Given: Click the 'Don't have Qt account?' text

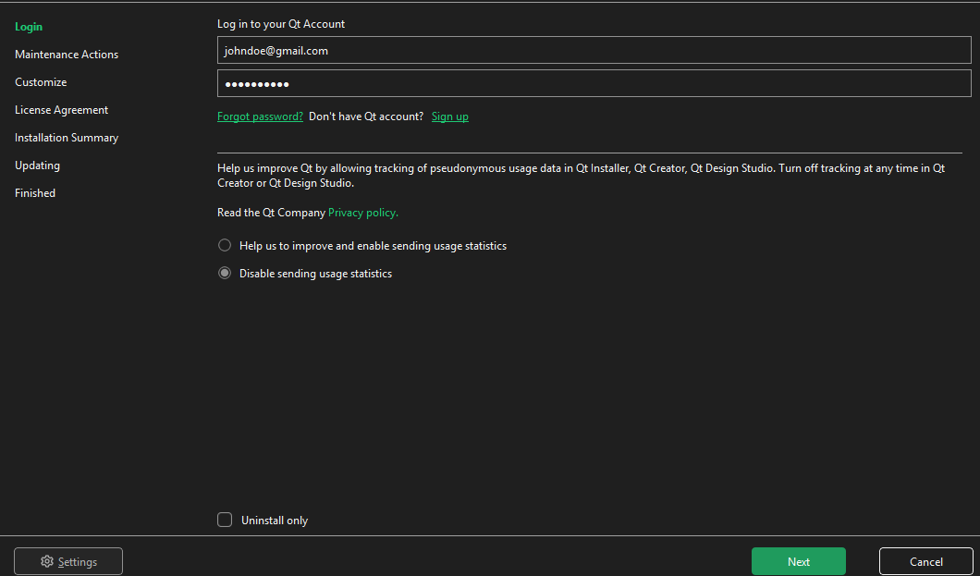Looking at the screenshot, I should (x=366, y=116).
